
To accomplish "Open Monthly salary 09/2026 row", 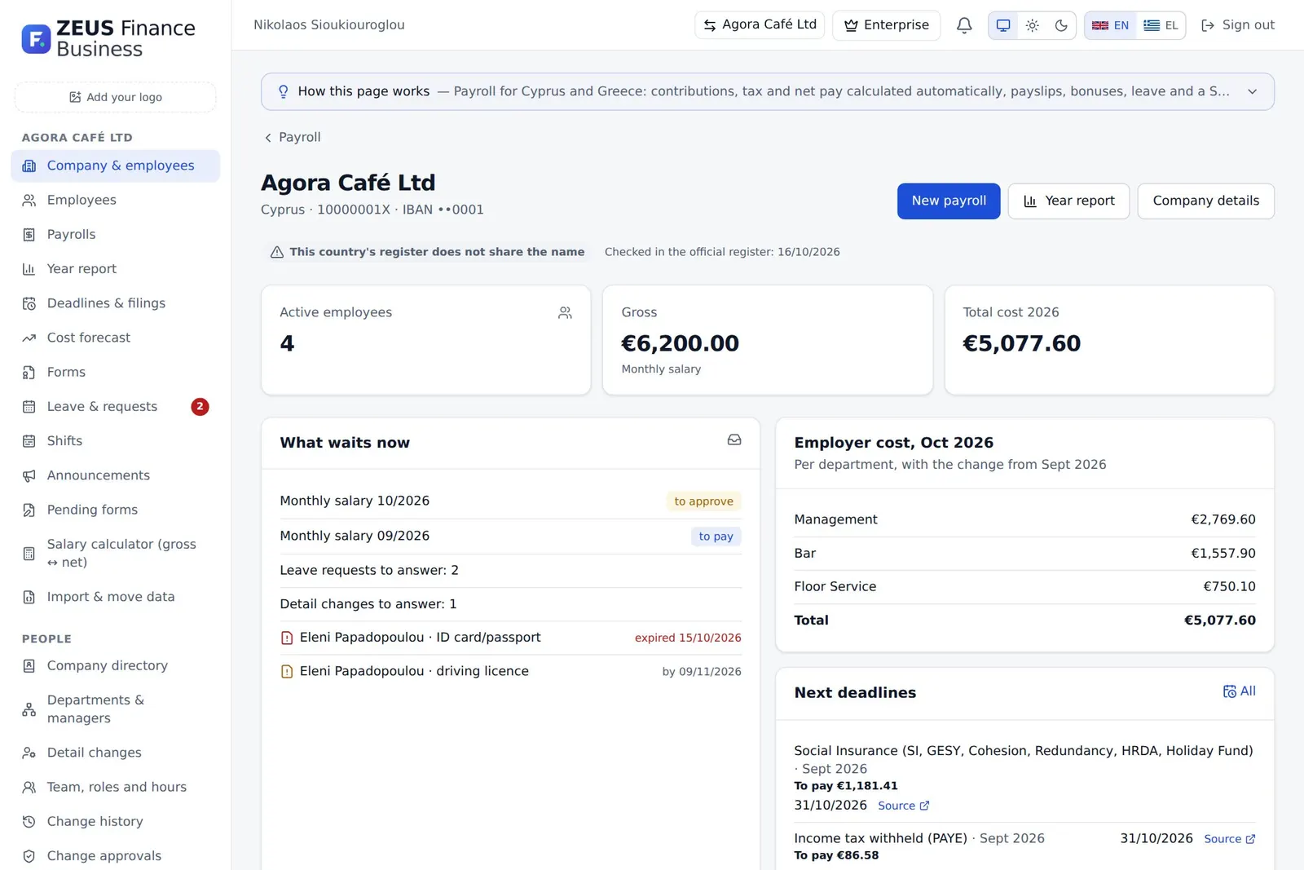I will 510,536.
